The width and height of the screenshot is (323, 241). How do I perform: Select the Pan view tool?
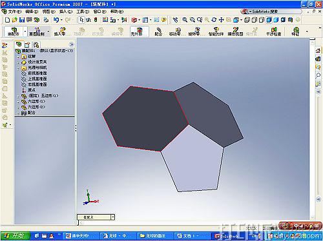[221, 20]
